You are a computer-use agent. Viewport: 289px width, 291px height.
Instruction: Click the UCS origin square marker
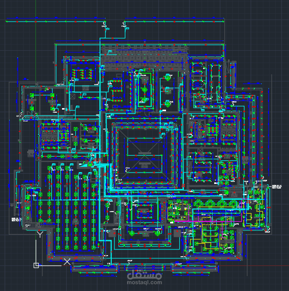(36, 265)
